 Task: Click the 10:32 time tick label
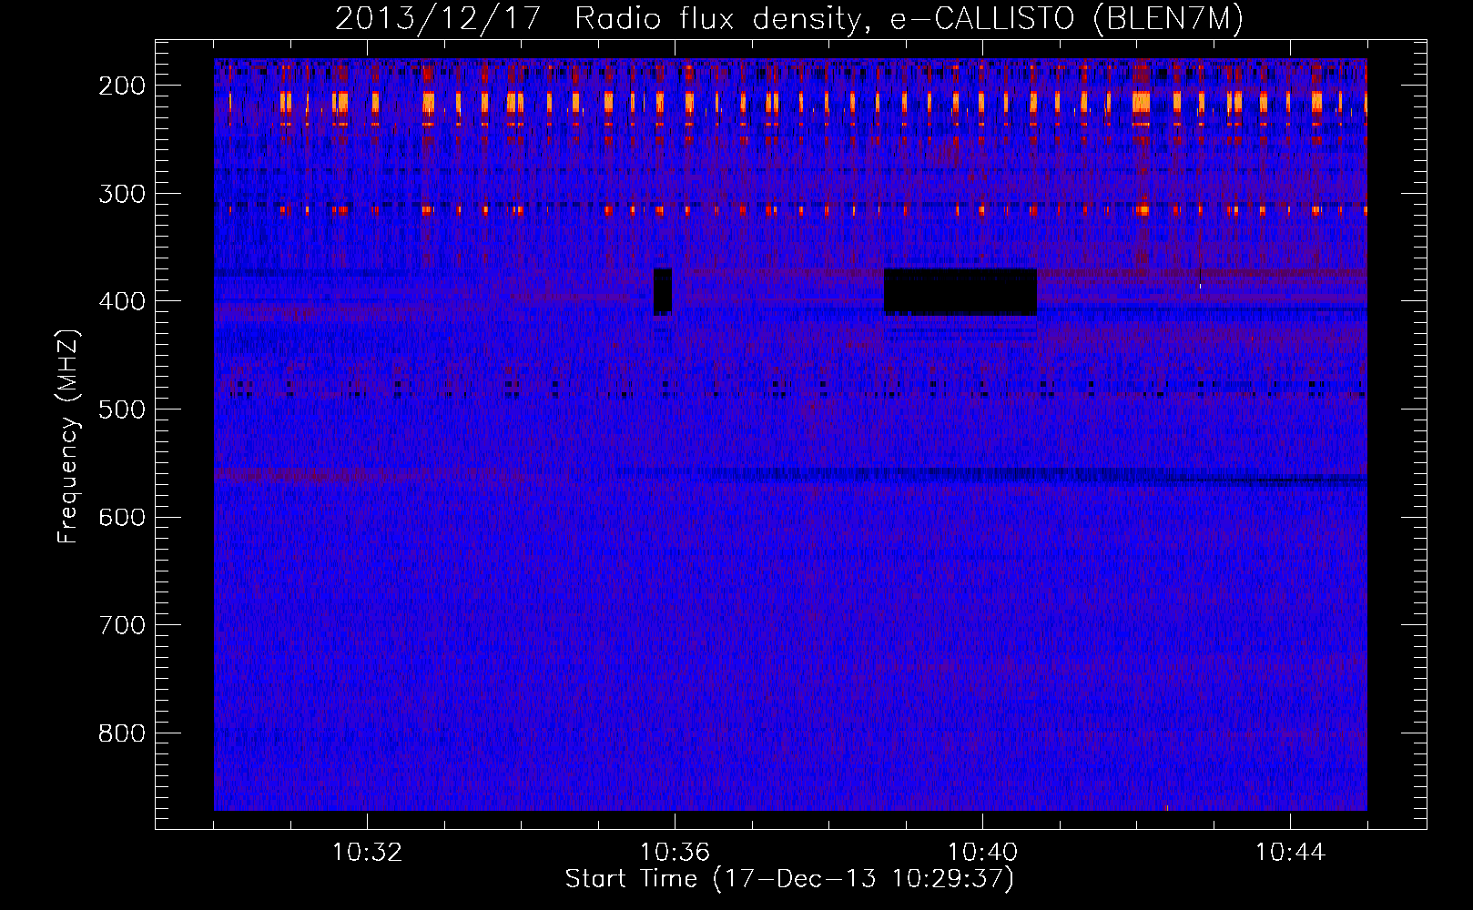click(367, 853)
